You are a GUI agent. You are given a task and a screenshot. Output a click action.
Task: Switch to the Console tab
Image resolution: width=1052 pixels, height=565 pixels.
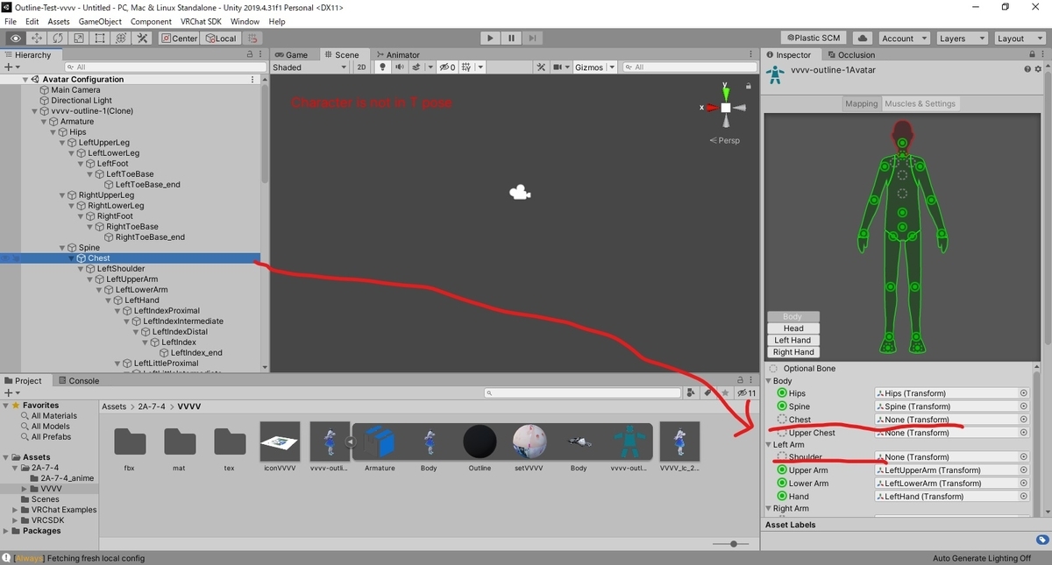pyautogui.click(x=79, y=381)
